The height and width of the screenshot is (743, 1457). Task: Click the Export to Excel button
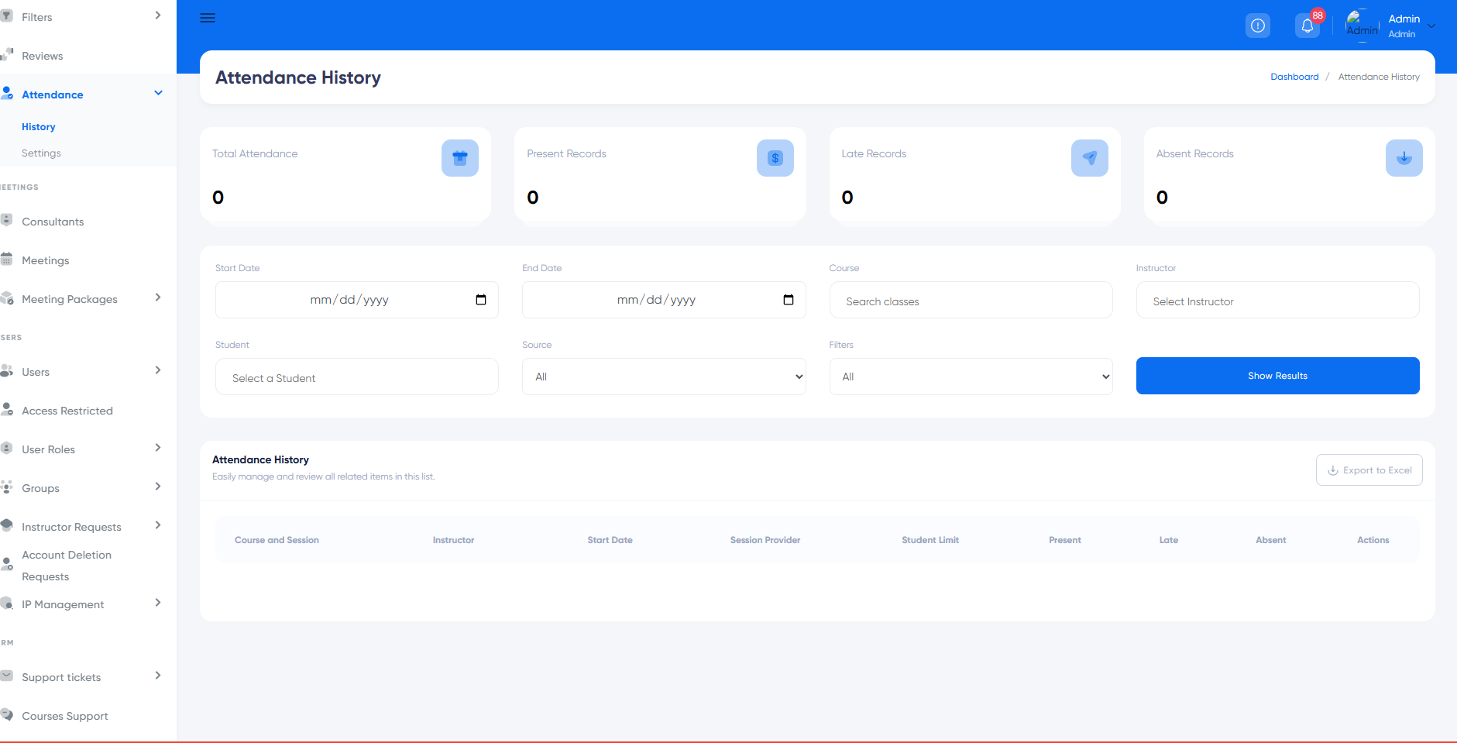1369,470
